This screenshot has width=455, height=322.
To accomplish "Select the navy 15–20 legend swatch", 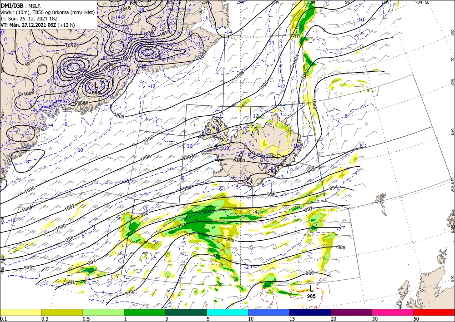I will (x=310, y=312).
